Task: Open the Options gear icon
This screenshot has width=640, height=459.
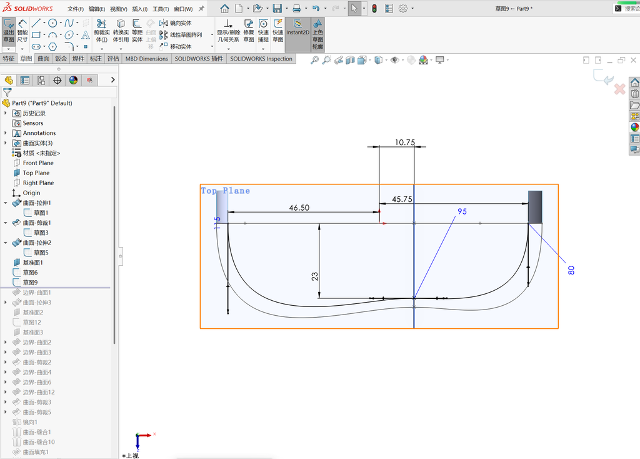Action: 403,8
